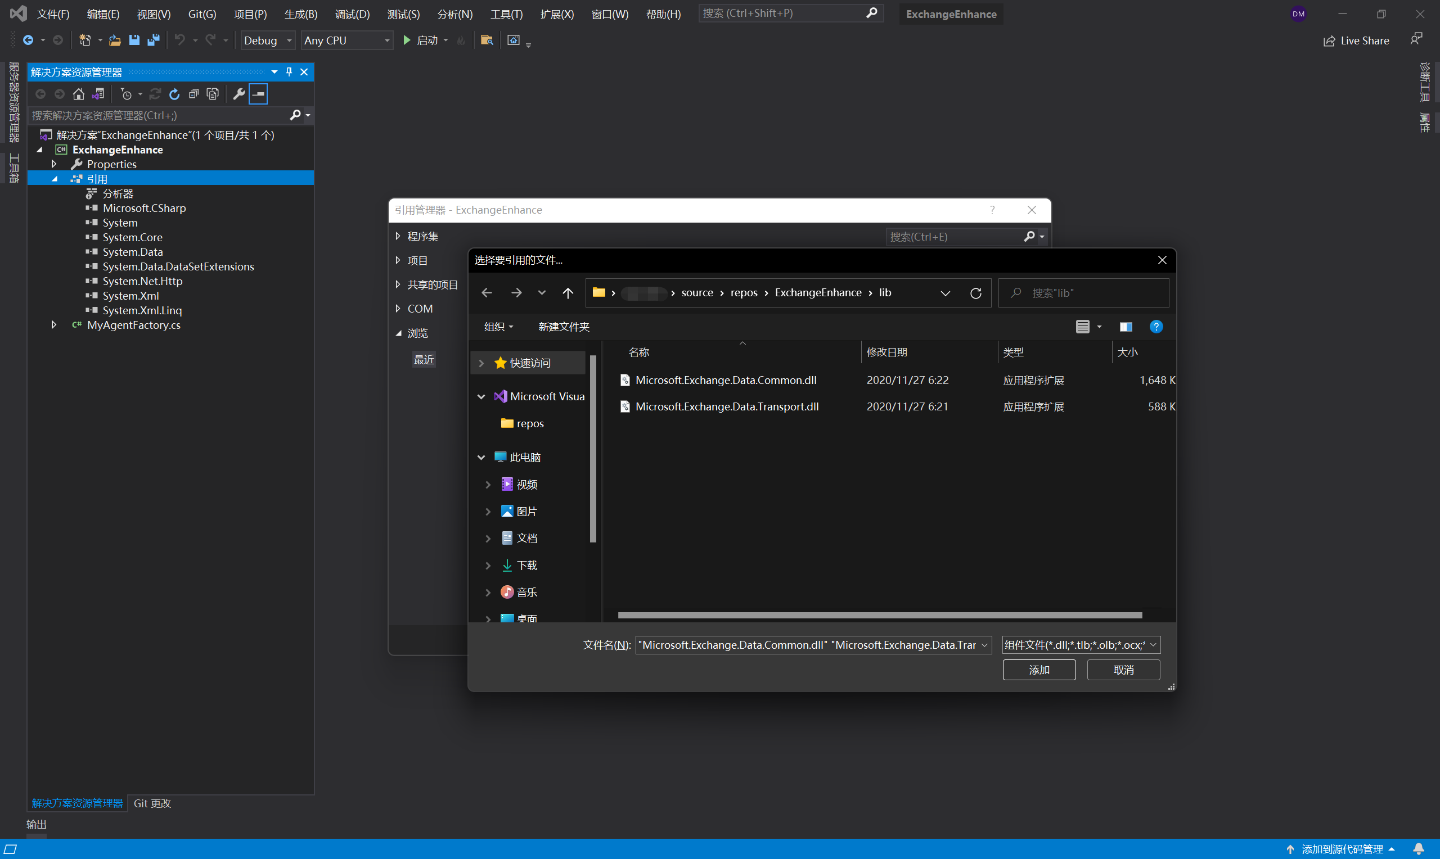The image size is (1440, 859).
Task: Switch to the Git 更改 tab
Action: click(152, 803)
